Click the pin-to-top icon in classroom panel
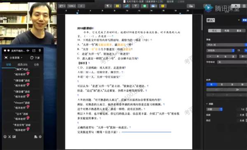The height and width of the screenshot is (150, 247). click(40, 50)
